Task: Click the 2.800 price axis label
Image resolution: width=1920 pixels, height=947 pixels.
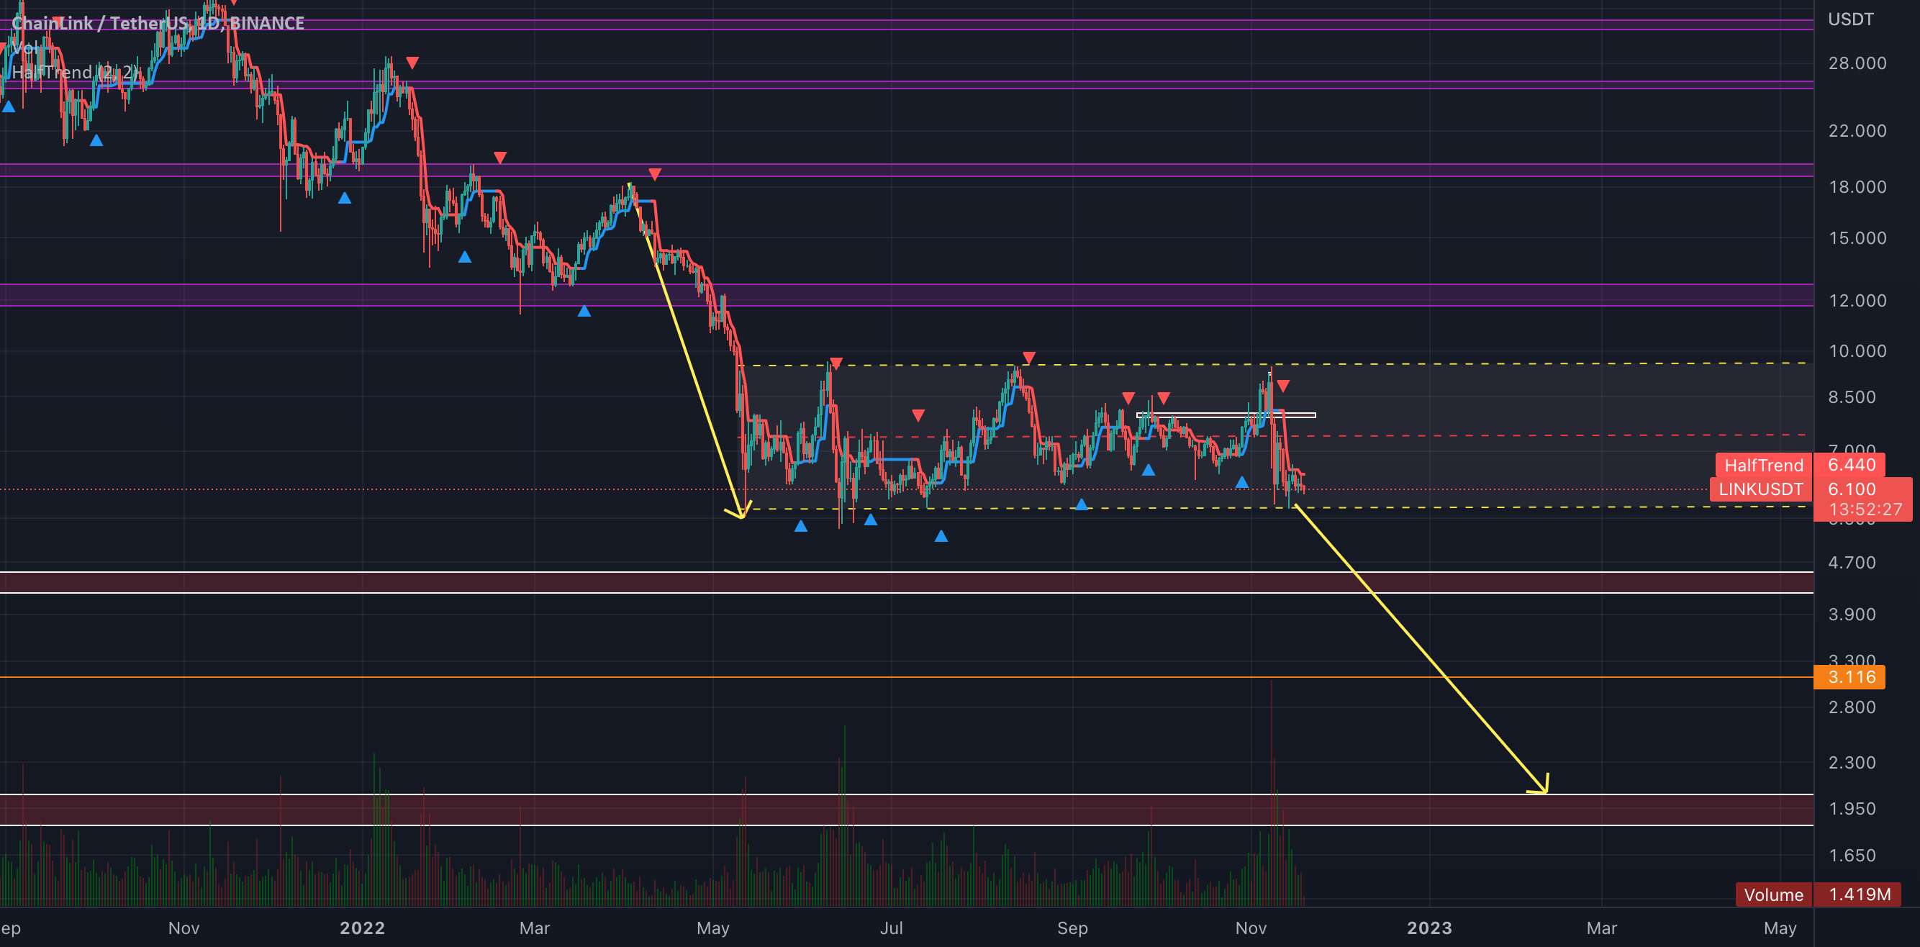Action: [1852, 707]
